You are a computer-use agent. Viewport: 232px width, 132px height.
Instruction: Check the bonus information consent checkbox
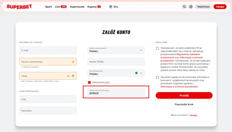point(157,77)
